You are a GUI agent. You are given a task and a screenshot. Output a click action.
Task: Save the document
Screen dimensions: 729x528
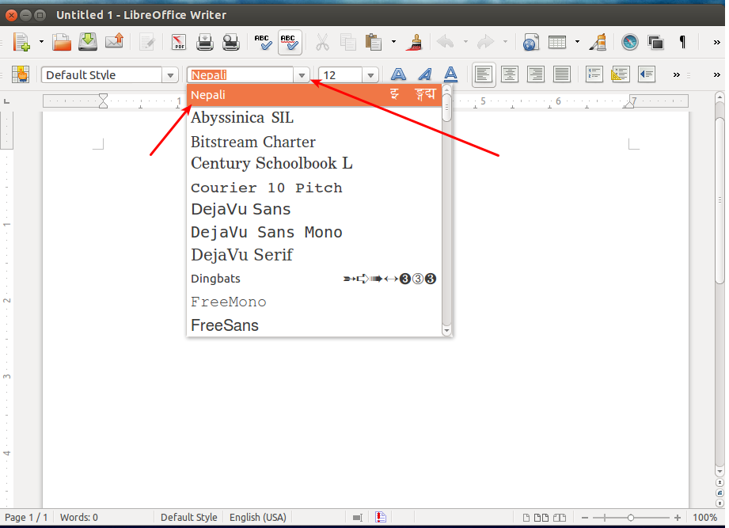87,42
